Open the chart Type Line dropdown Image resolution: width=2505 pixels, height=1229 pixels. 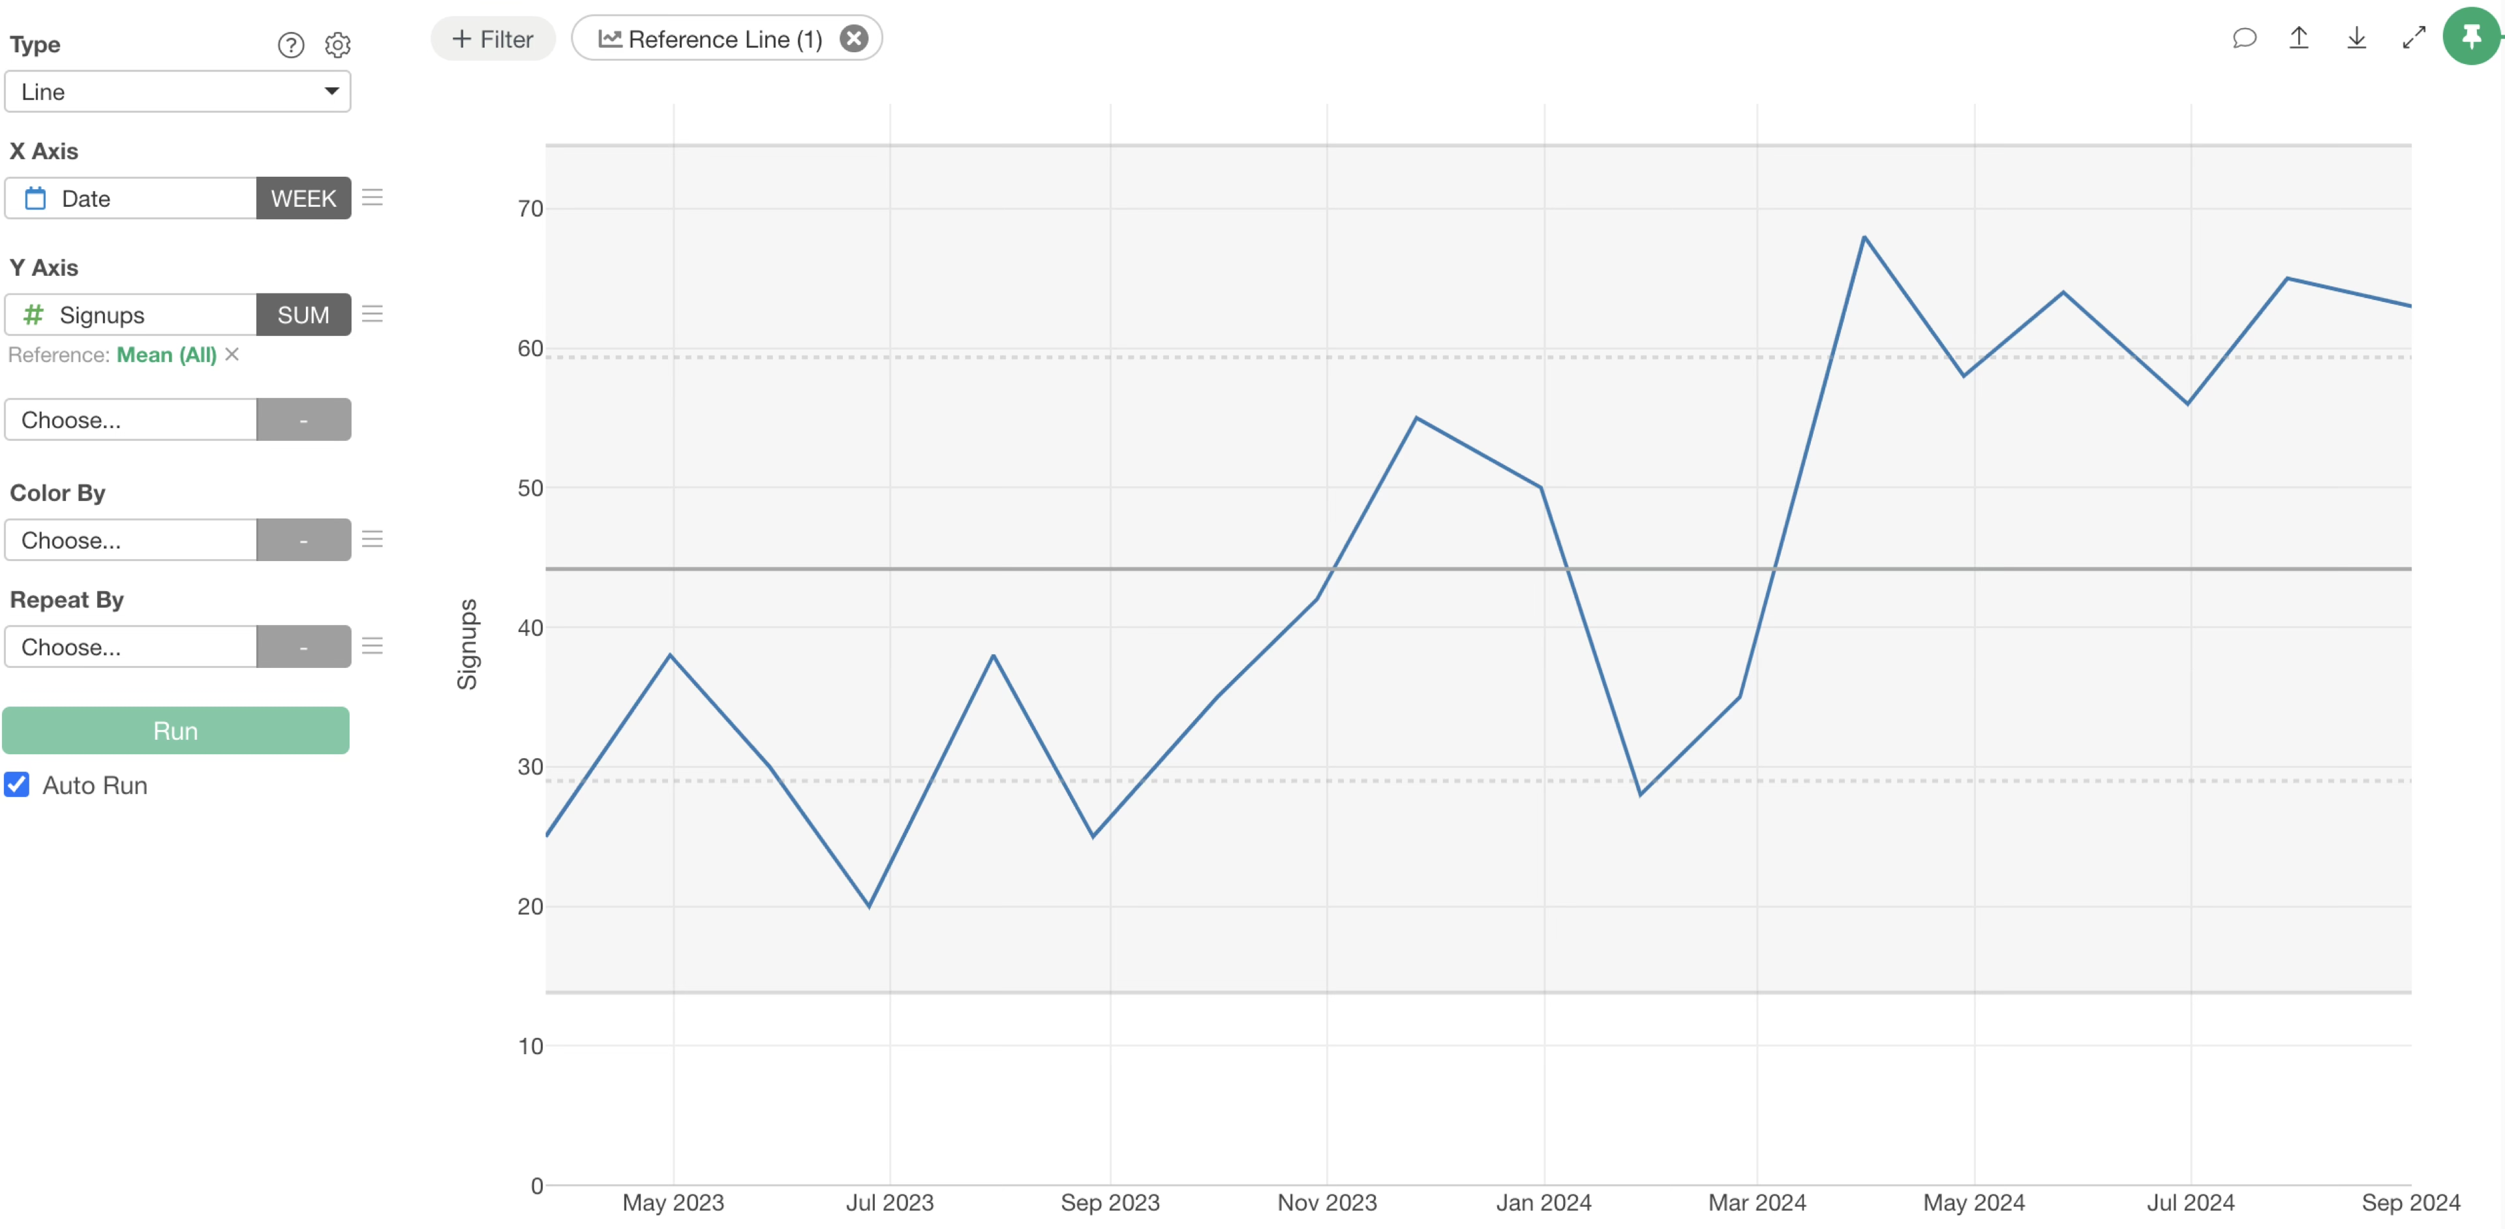pyautogui.click(x=177, y=91)
